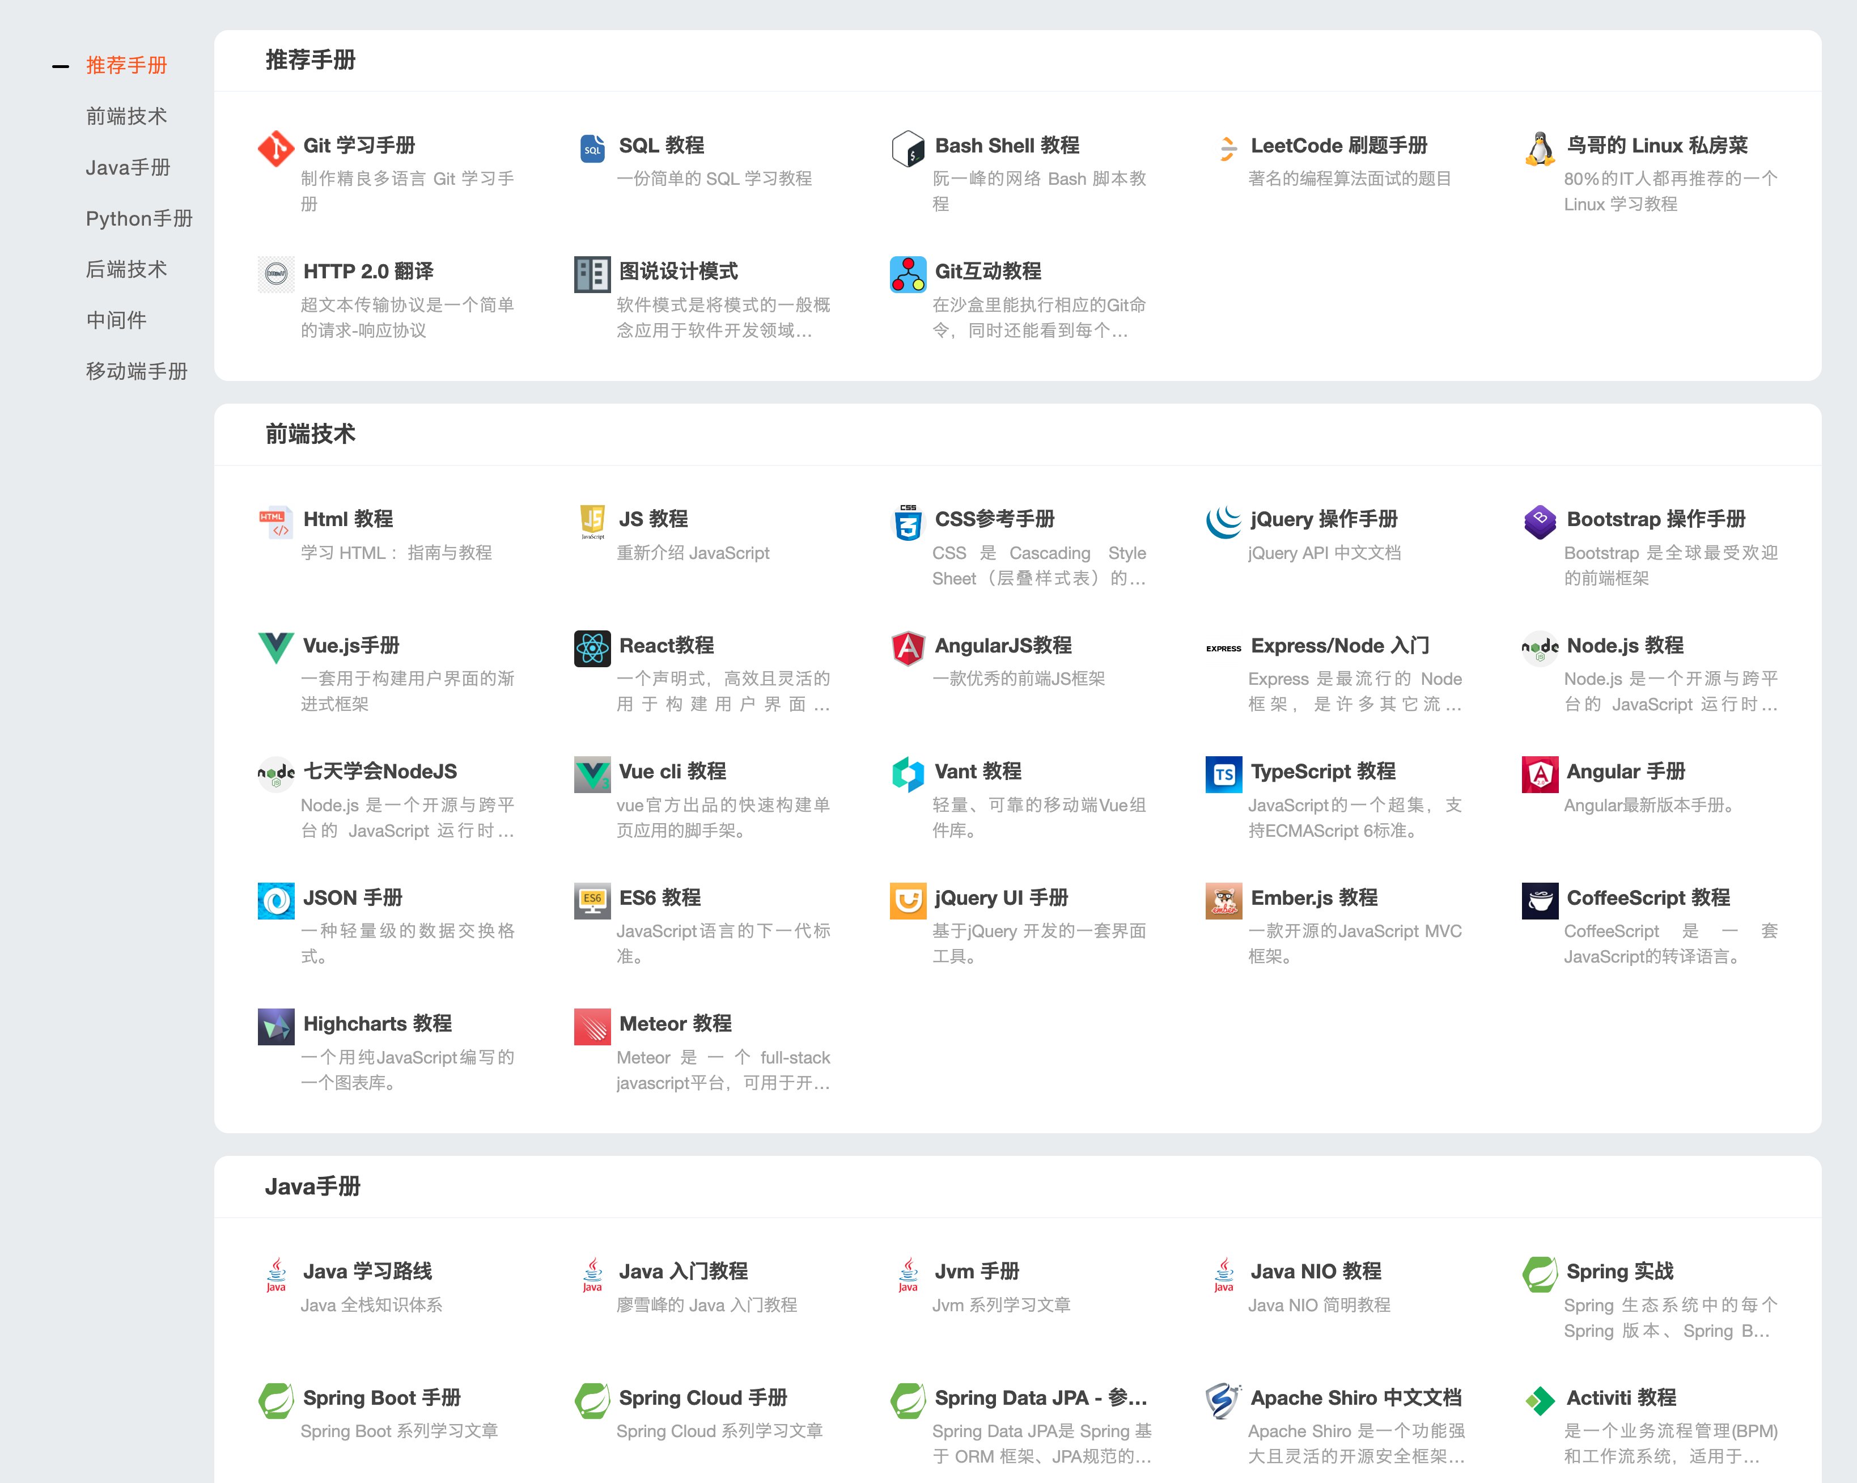Select 推荐手册 in the sidebar
The image size is (1857, 1483).
tap(126, 65)
